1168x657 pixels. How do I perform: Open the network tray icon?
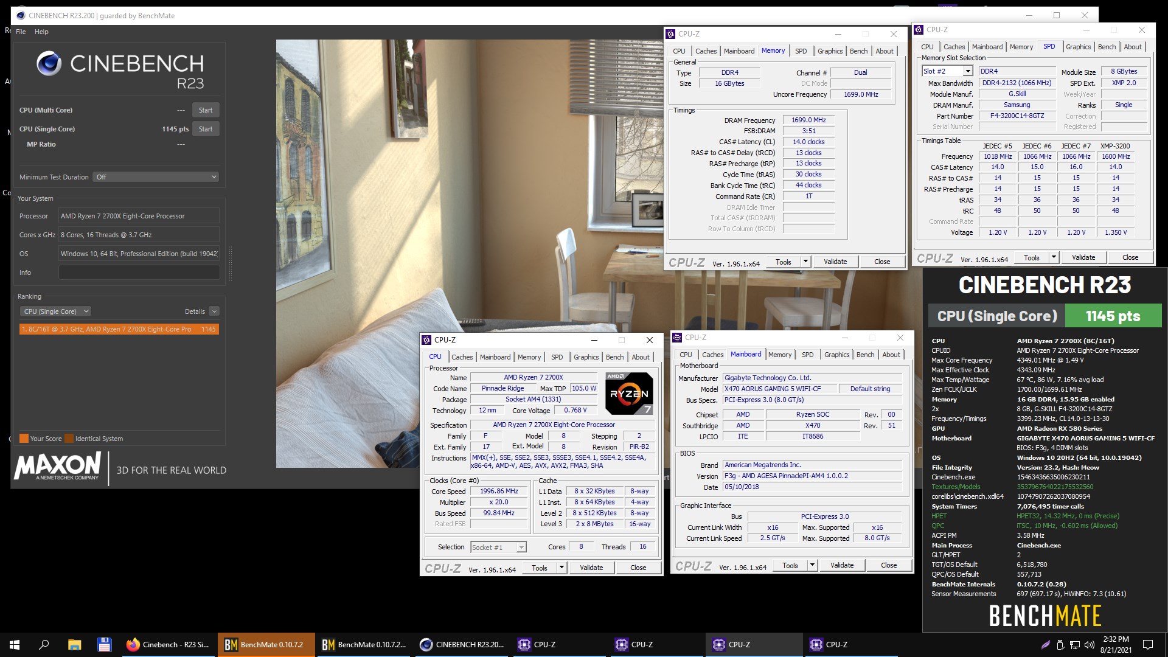coord(1075,645)
